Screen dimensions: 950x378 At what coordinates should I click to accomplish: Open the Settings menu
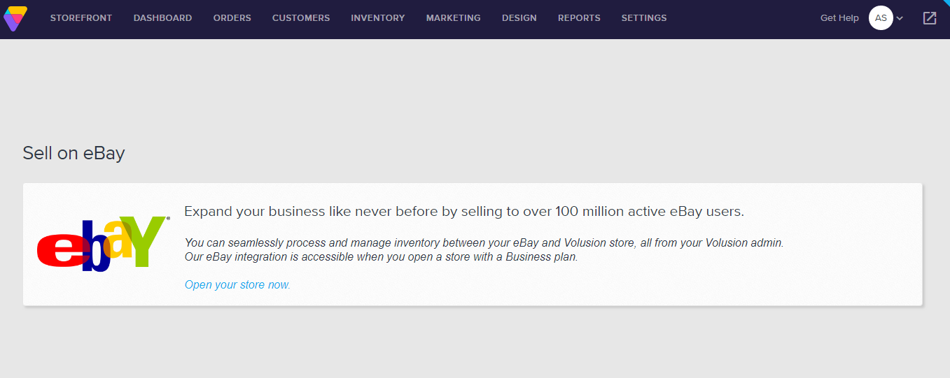coord(644,18)
